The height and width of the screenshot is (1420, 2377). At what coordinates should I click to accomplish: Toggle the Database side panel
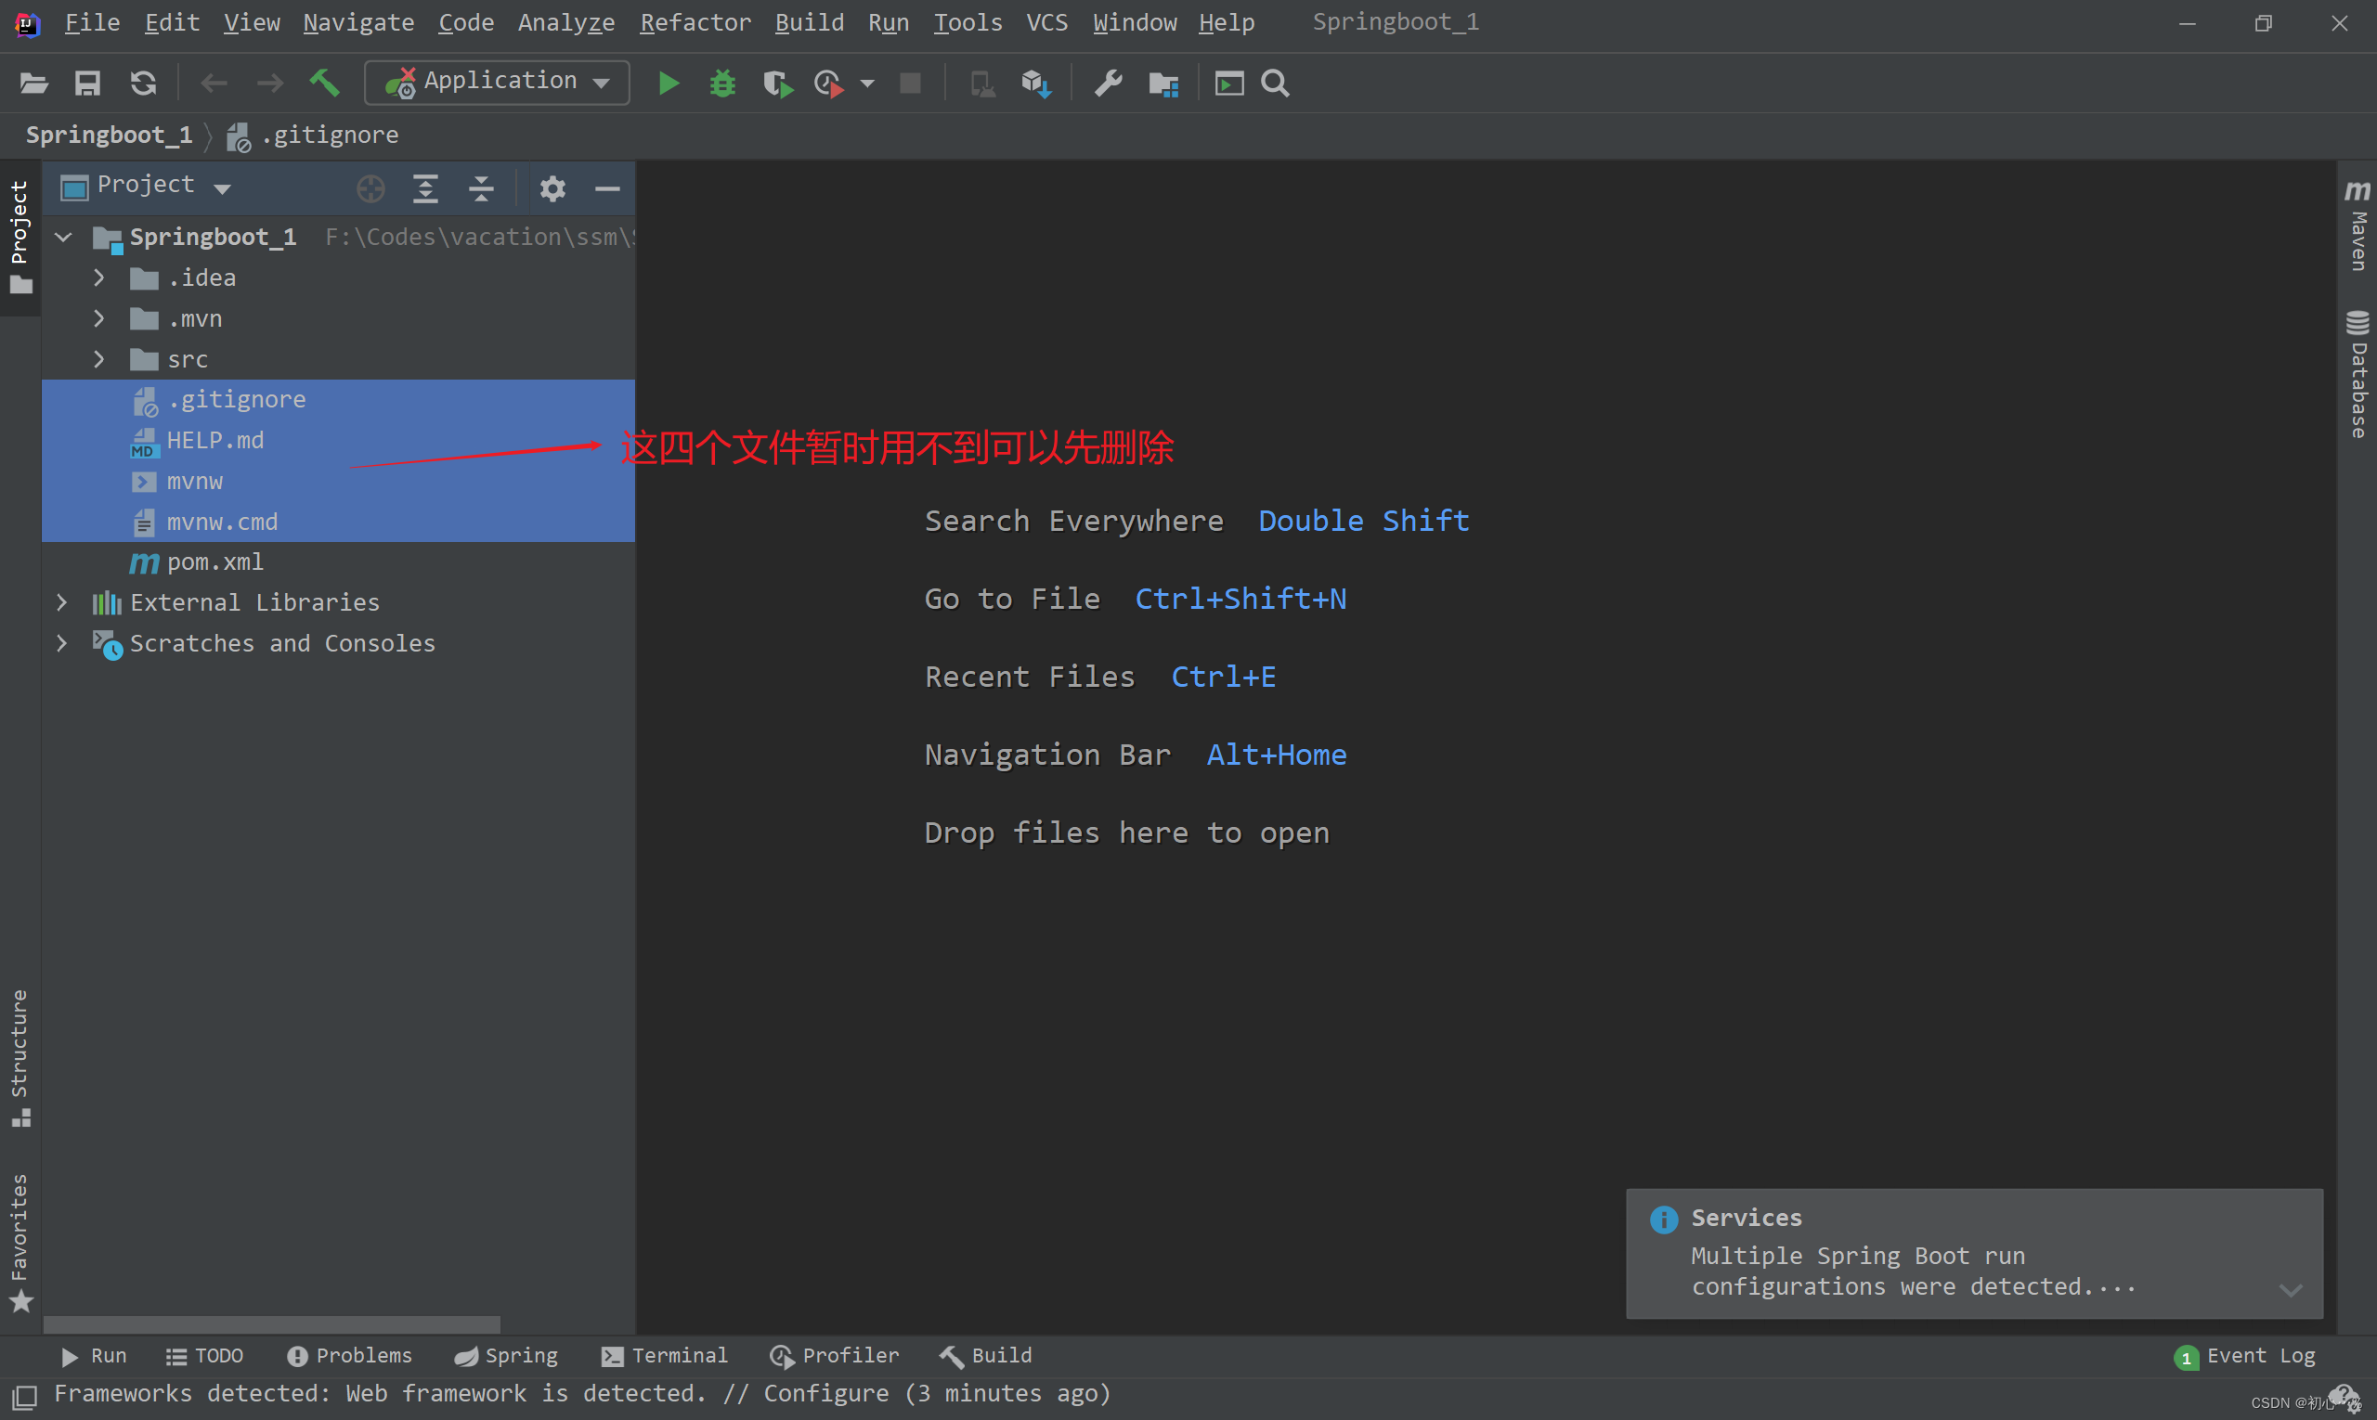click(2358, 373)
